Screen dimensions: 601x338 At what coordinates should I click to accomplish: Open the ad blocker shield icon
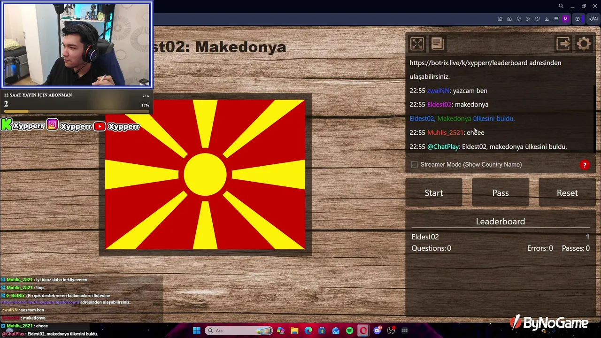[x=519, y=19]
